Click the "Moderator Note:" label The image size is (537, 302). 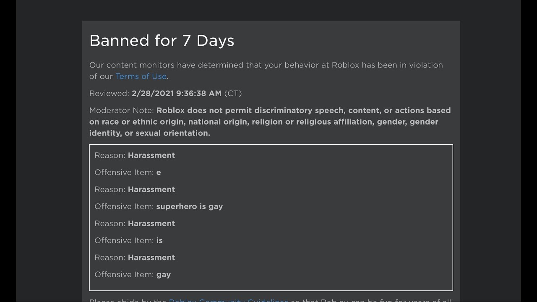click(122, 111)
